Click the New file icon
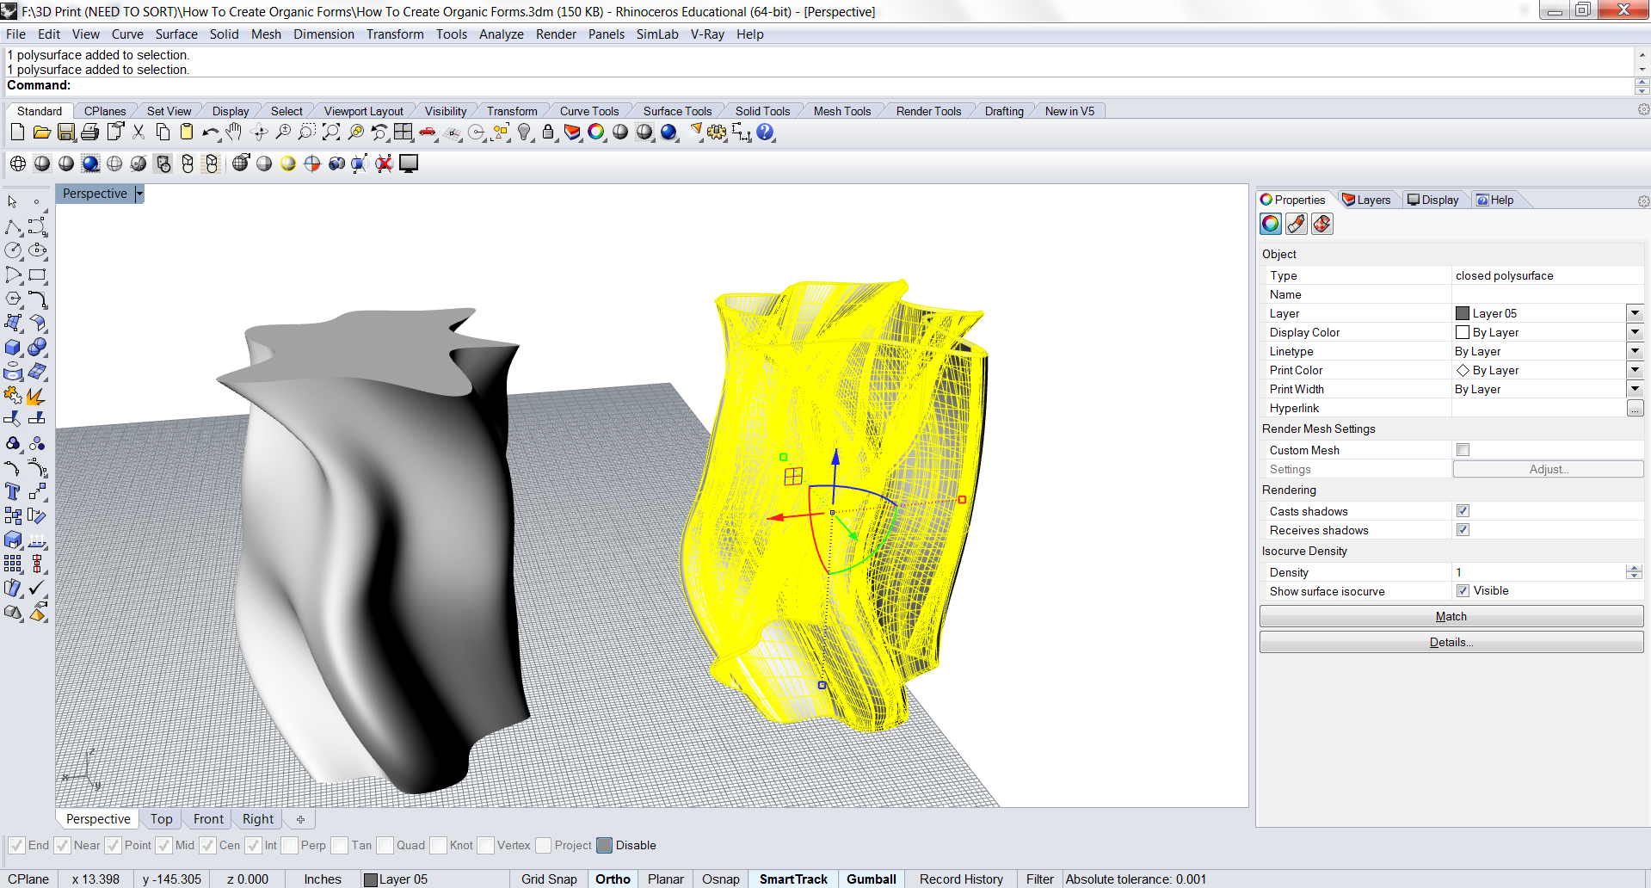1651x888 pixels. pyautogui.click(x=17, y=133)
